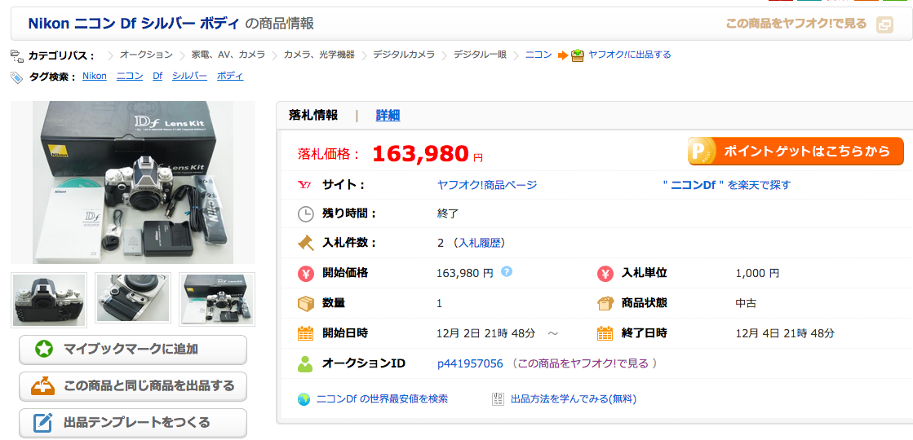Click the winning price 163,980 円 in red
Viewport: 913px width, 440px height.
coord(428,153)
